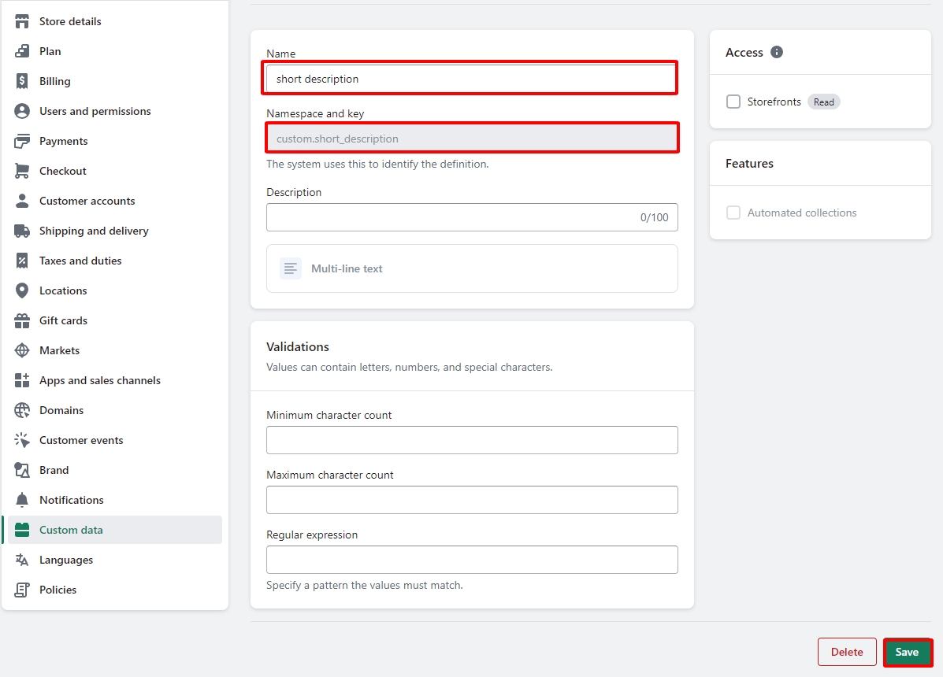Enable the Storefronts access checkbox
This screenshot has height=677, width=943.
tap(733, 102)
